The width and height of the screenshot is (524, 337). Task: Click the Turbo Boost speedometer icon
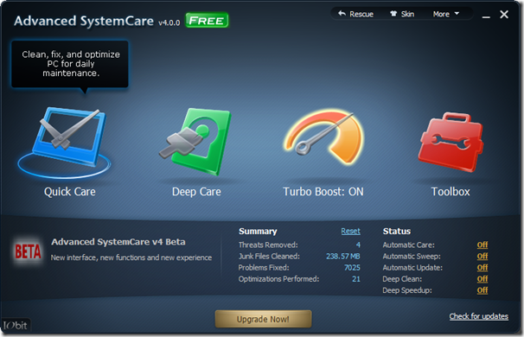[323, 137]
